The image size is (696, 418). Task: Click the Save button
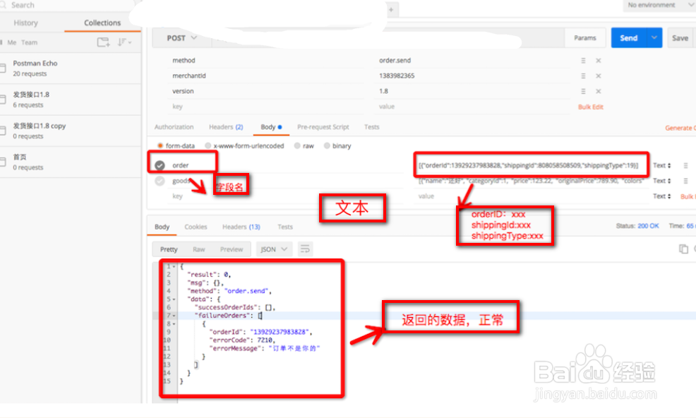pos(680,38)
